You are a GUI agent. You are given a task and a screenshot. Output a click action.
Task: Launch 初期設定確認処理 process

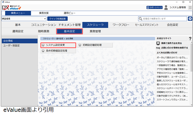(x=95, y=45)
